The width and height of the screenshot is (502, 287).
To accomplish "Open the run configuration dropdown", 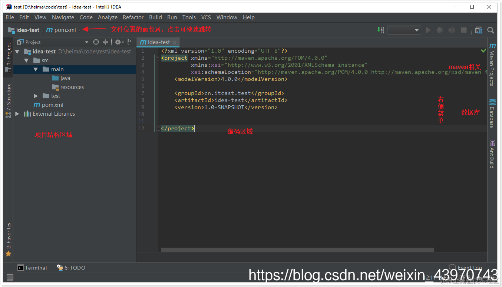I will [x=404, y=30].
